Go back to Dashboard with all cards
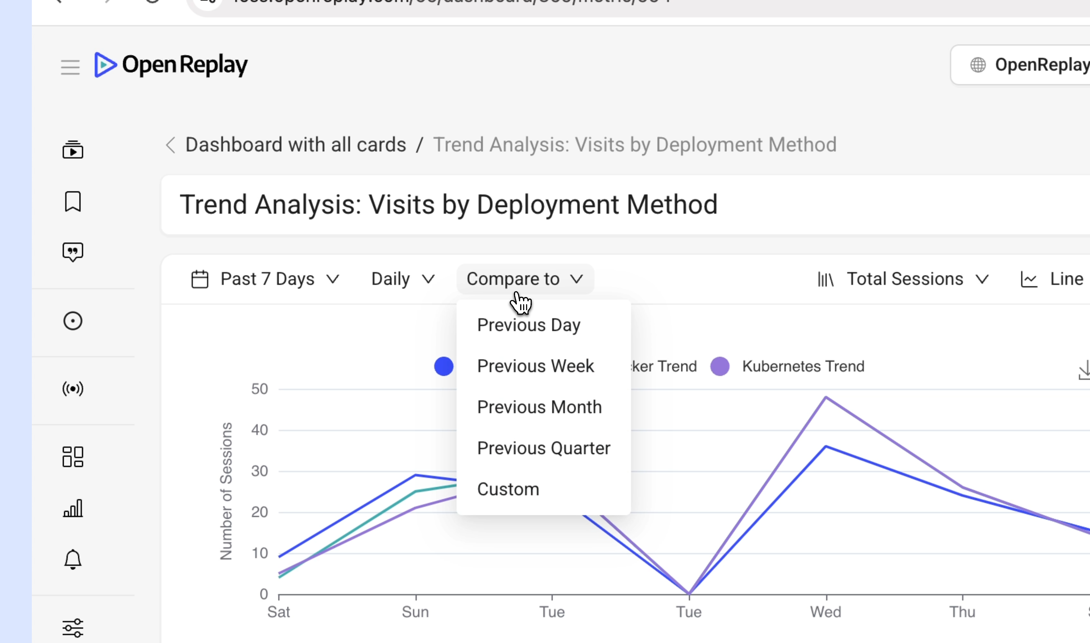 click(x=295, y=145)
